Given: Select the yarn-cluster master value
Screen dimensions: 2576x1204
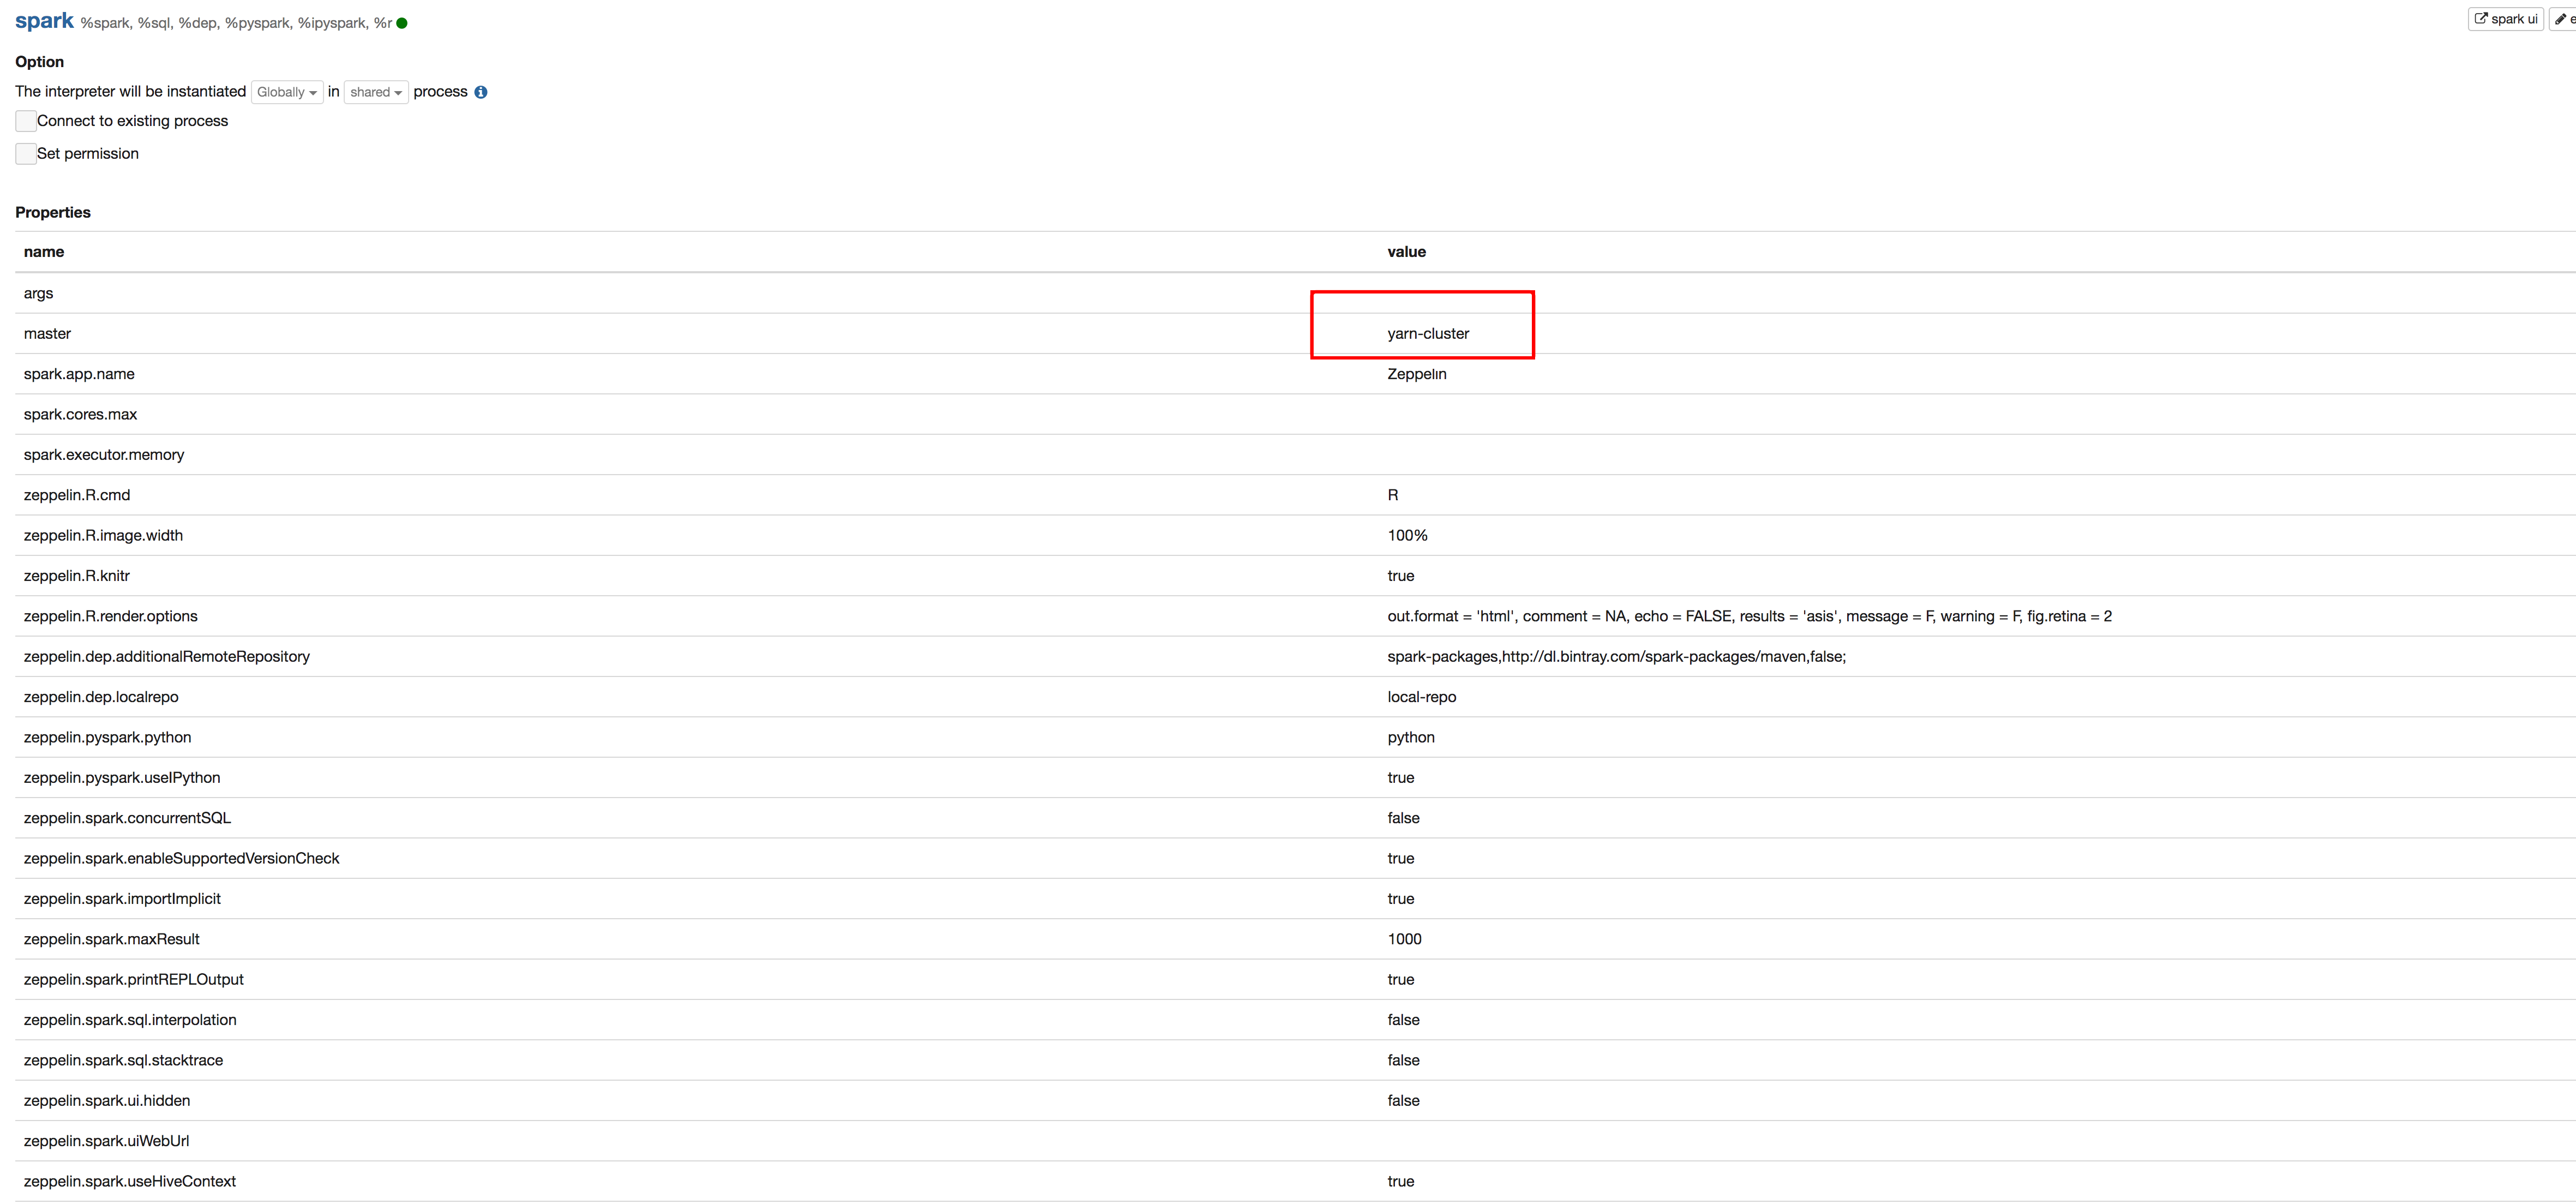Looking at the screenshot, I should coord(1428,334).
